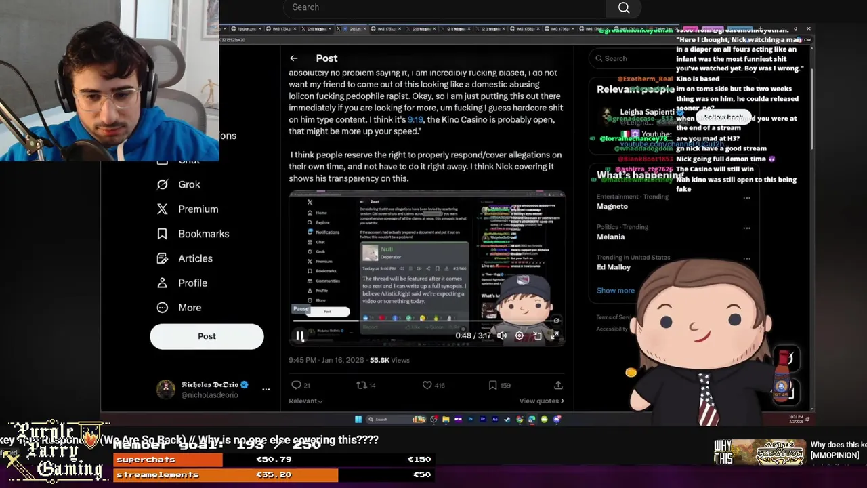Viewport: 867px width, 488px height.
Task: Seek on the video progress bar
Action: point(427,321)
